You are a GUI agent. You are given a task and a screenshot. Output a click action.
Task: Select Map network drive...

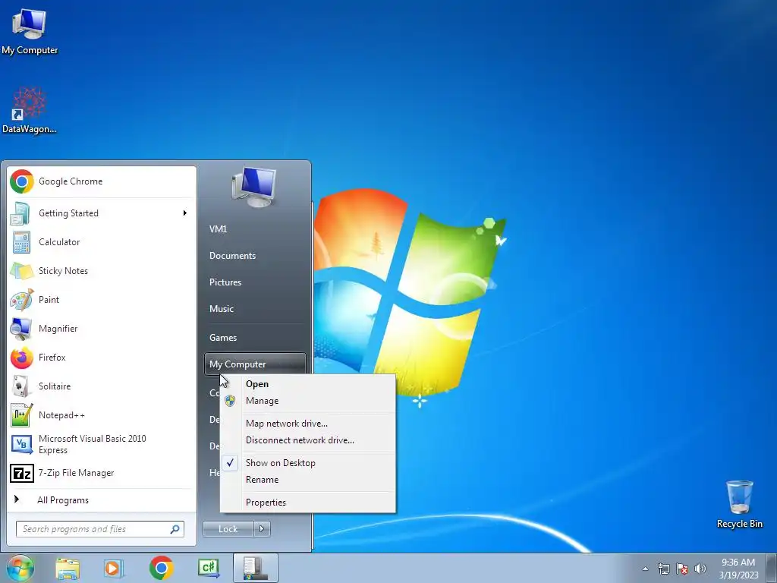pos(308,424)
